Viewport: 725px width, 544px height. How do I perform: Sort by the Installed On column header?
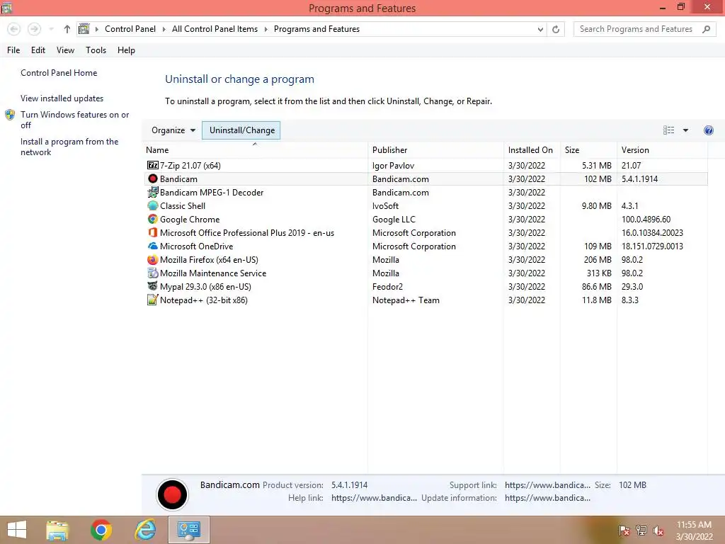tap(532, 150)
